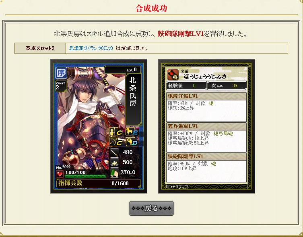Click the attack spear stat icon
The height and width of the screenshot is (237, 303).
point(114,153)
